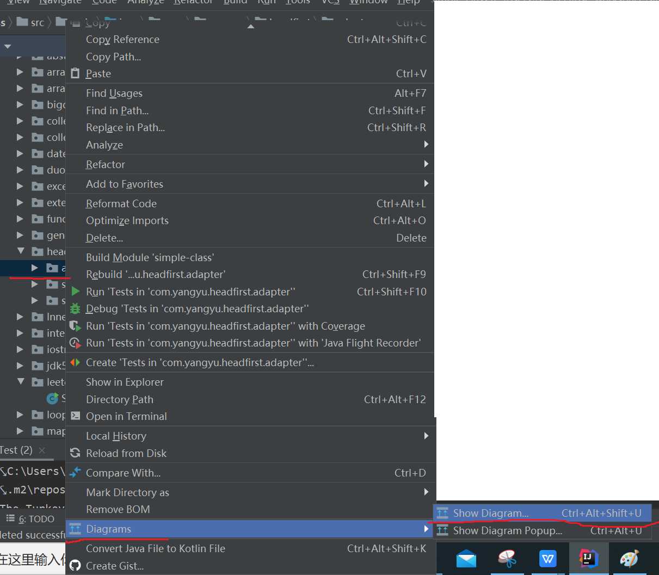Collapse the head package tree node
The height and width of the screenshot is (575, 659).
(21, 251)
